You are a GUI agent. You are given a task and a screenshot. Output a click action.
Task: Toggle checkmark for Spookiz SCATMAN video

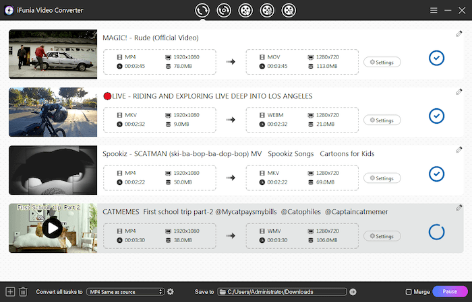click(436, 174)
